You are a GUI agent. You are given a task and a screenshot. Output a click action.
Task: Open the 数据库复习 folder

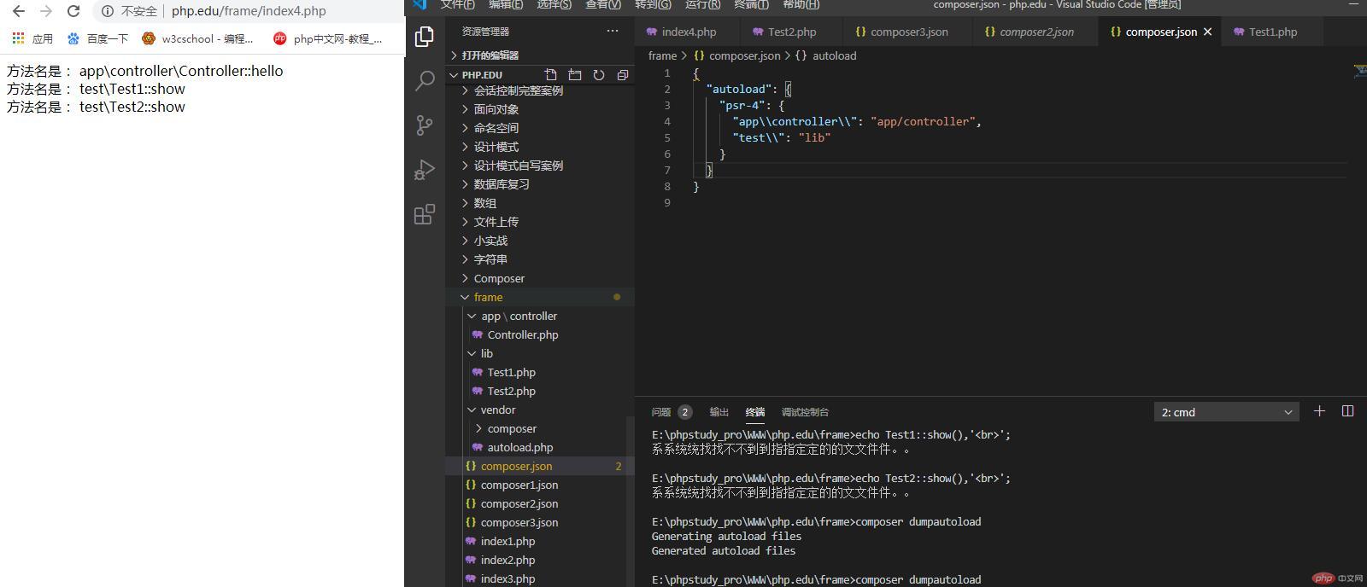point(539,184)
